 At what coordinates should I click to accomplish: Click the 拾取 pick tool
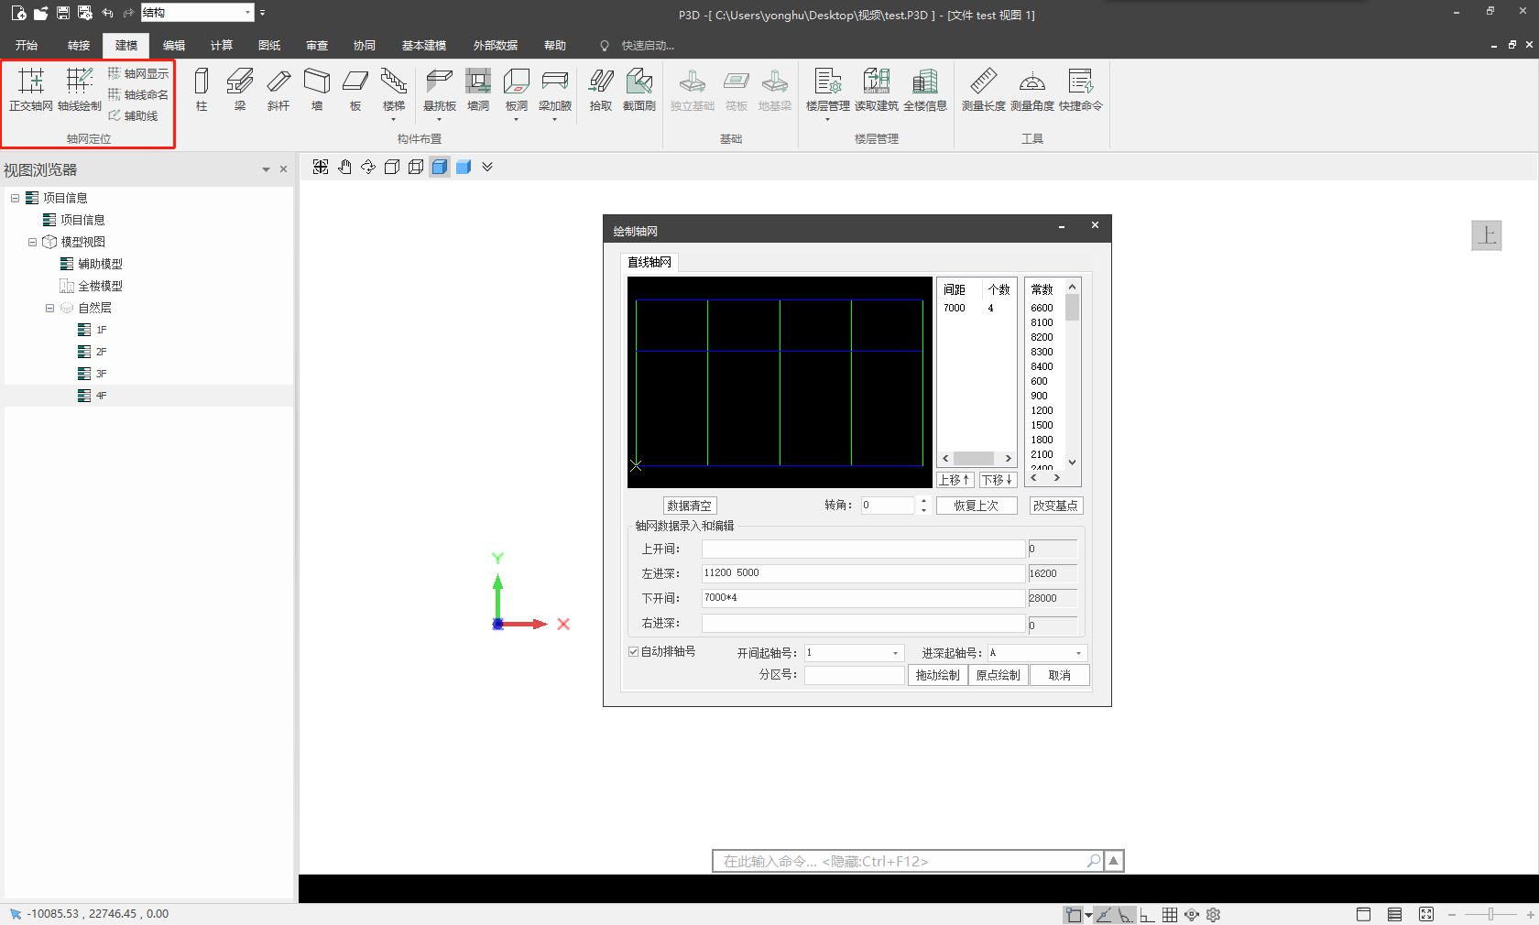(x=600, y=89)
